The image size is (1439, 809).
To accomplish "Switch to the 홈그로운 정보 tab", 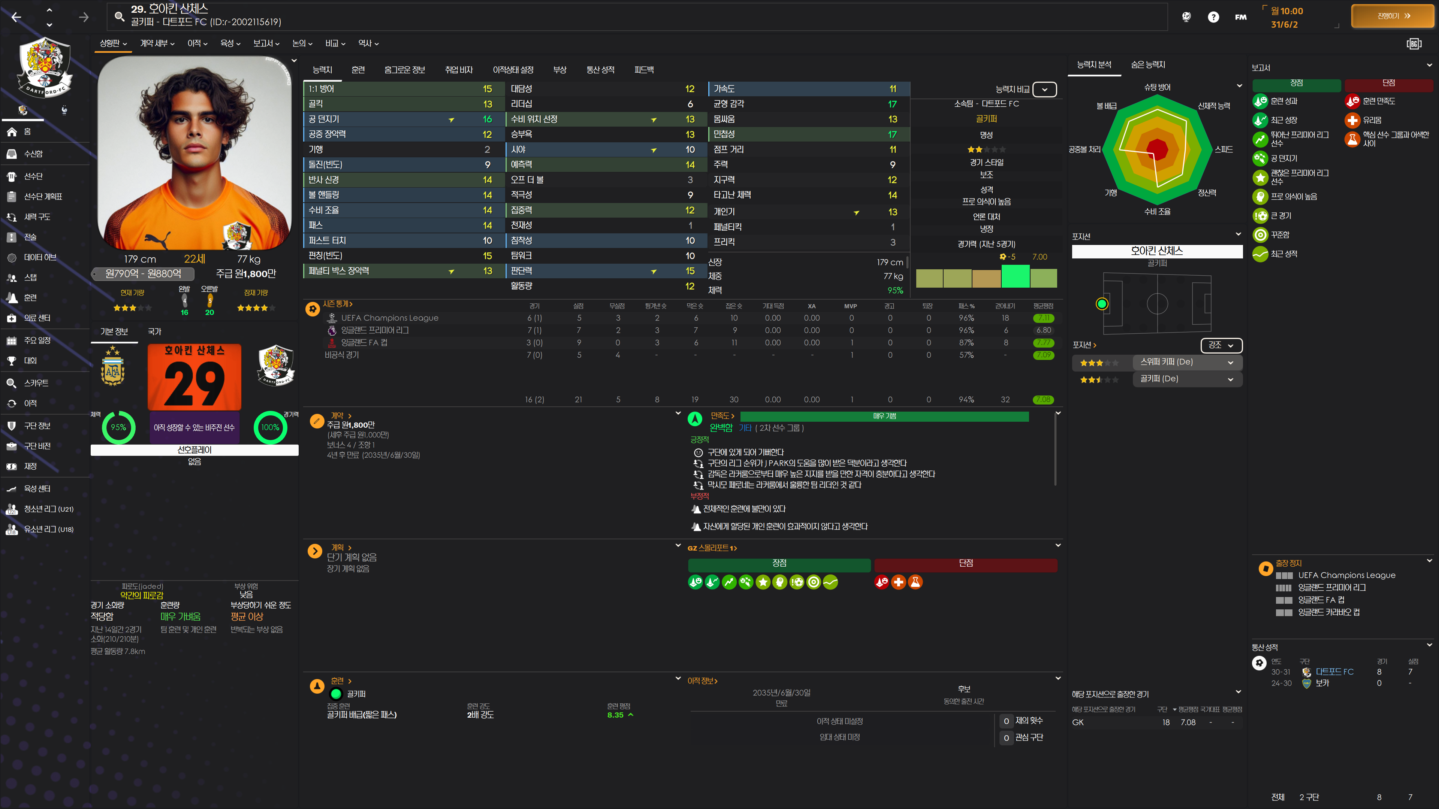I will pyautogui.click(x=404, y=70).
